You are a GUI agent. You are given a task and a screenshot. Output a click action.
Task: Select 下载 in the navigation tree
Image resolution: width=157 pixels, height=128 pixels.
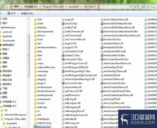(x=5, y=88)
